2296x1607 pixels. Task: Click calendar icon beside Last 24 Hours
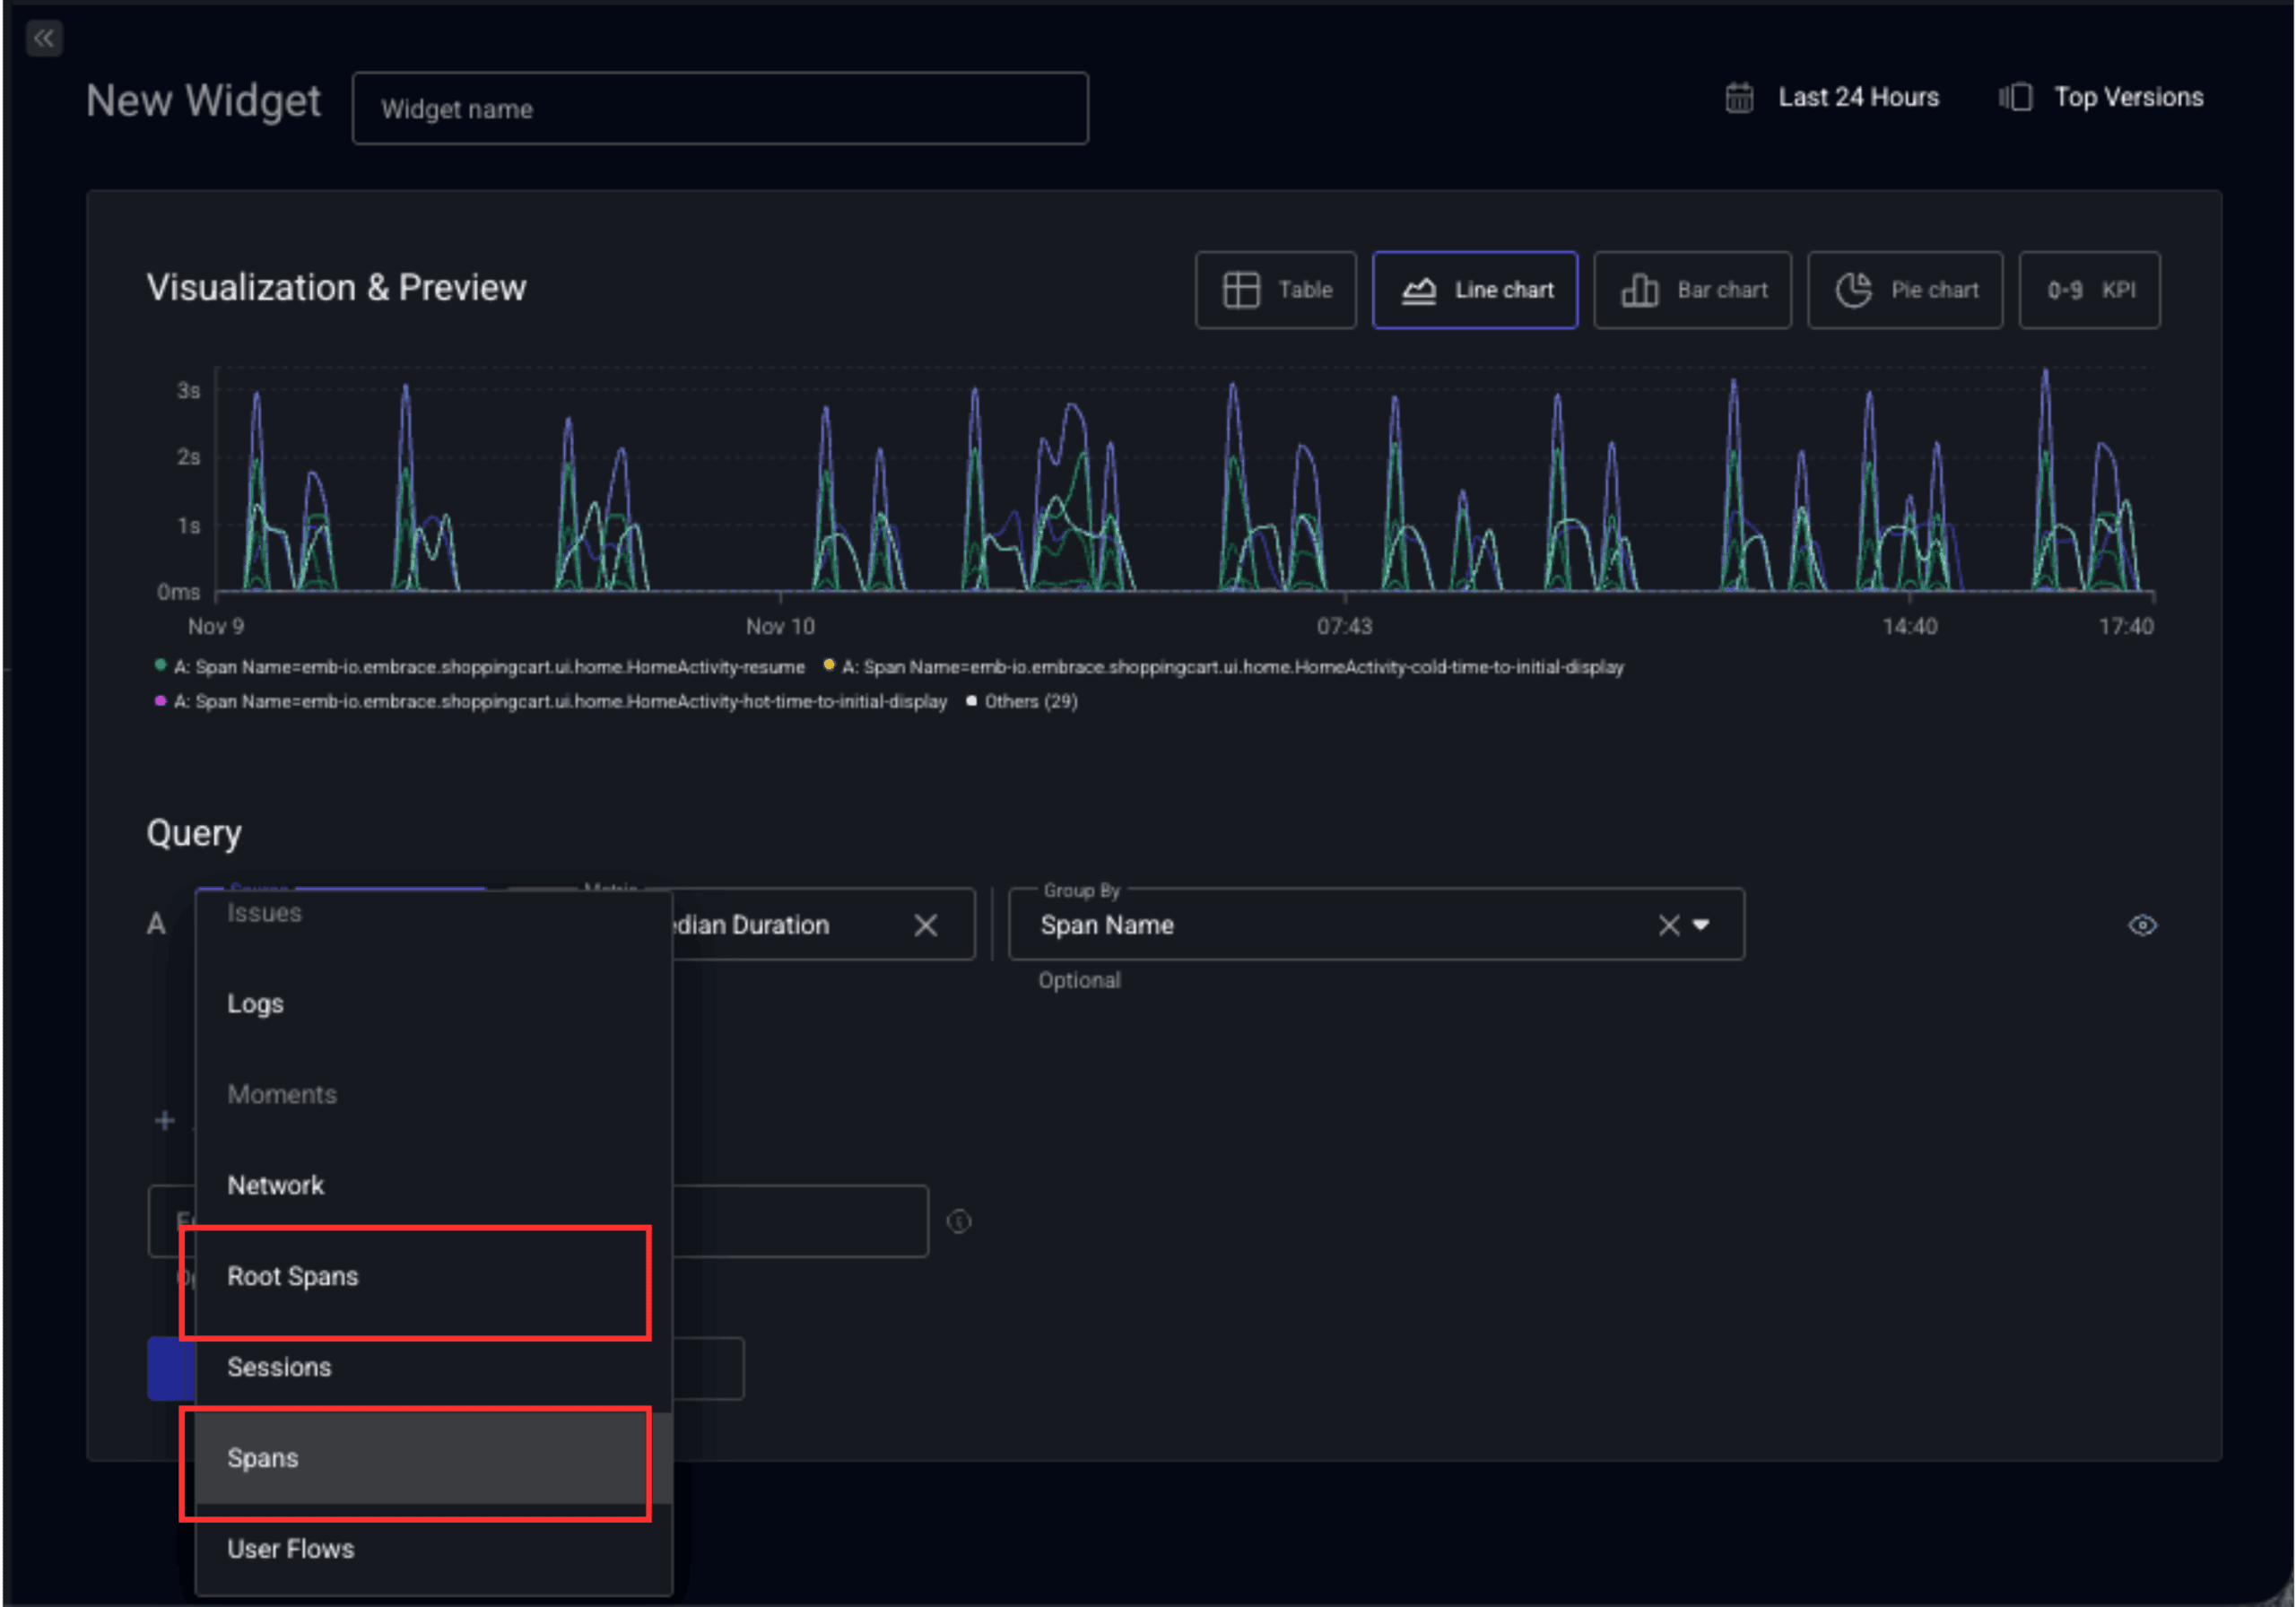coord(1739,98)
